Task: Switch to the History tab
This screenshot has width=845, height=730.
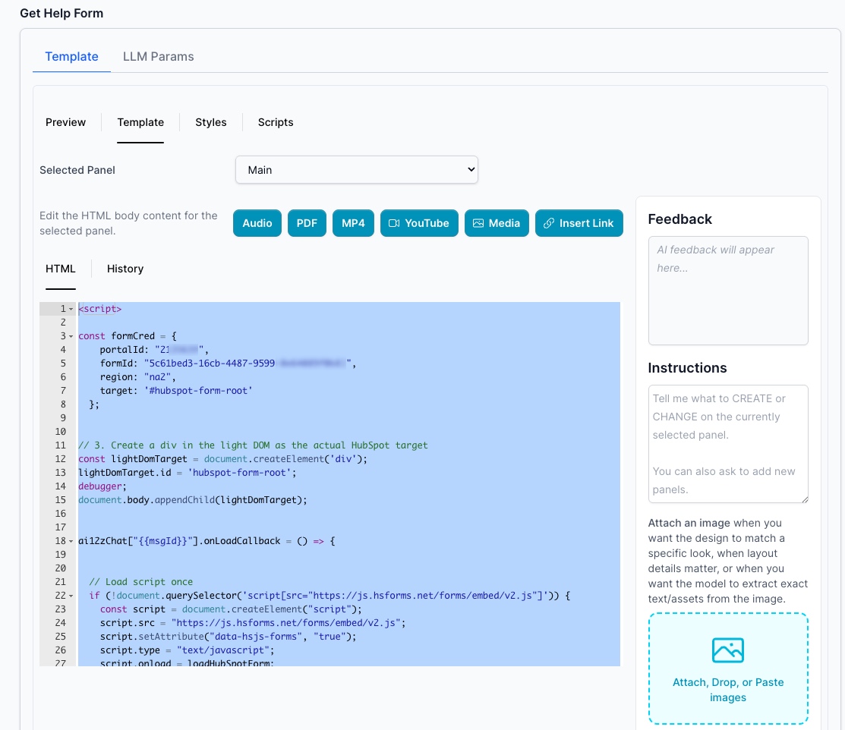Action: pos(125,269)
